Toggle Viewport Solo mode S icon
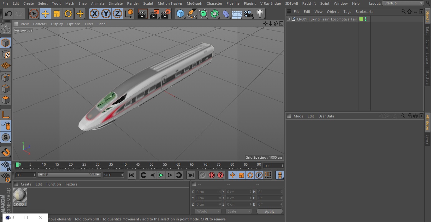The image size is (431, 222). click(x=6, y=137)
